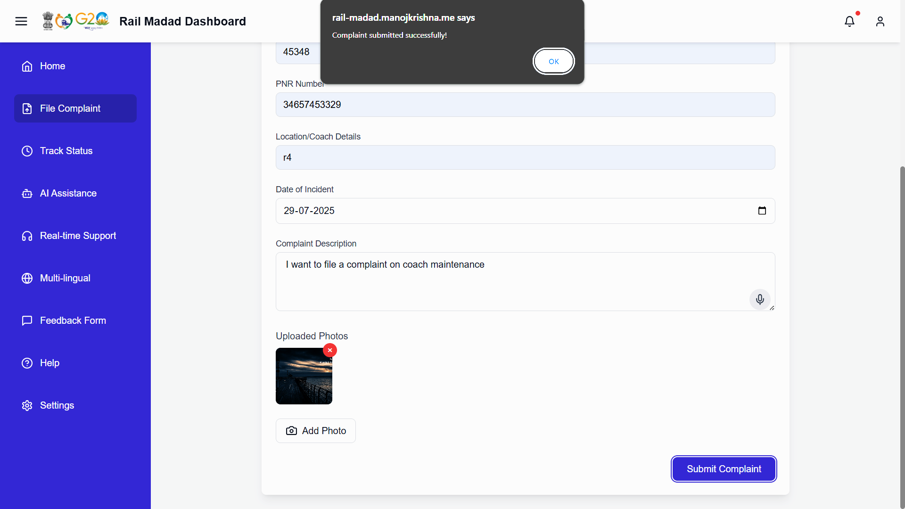905x509 pixels.
Task: Click the Submit Complaint button
Action: (x=724, y=469)
